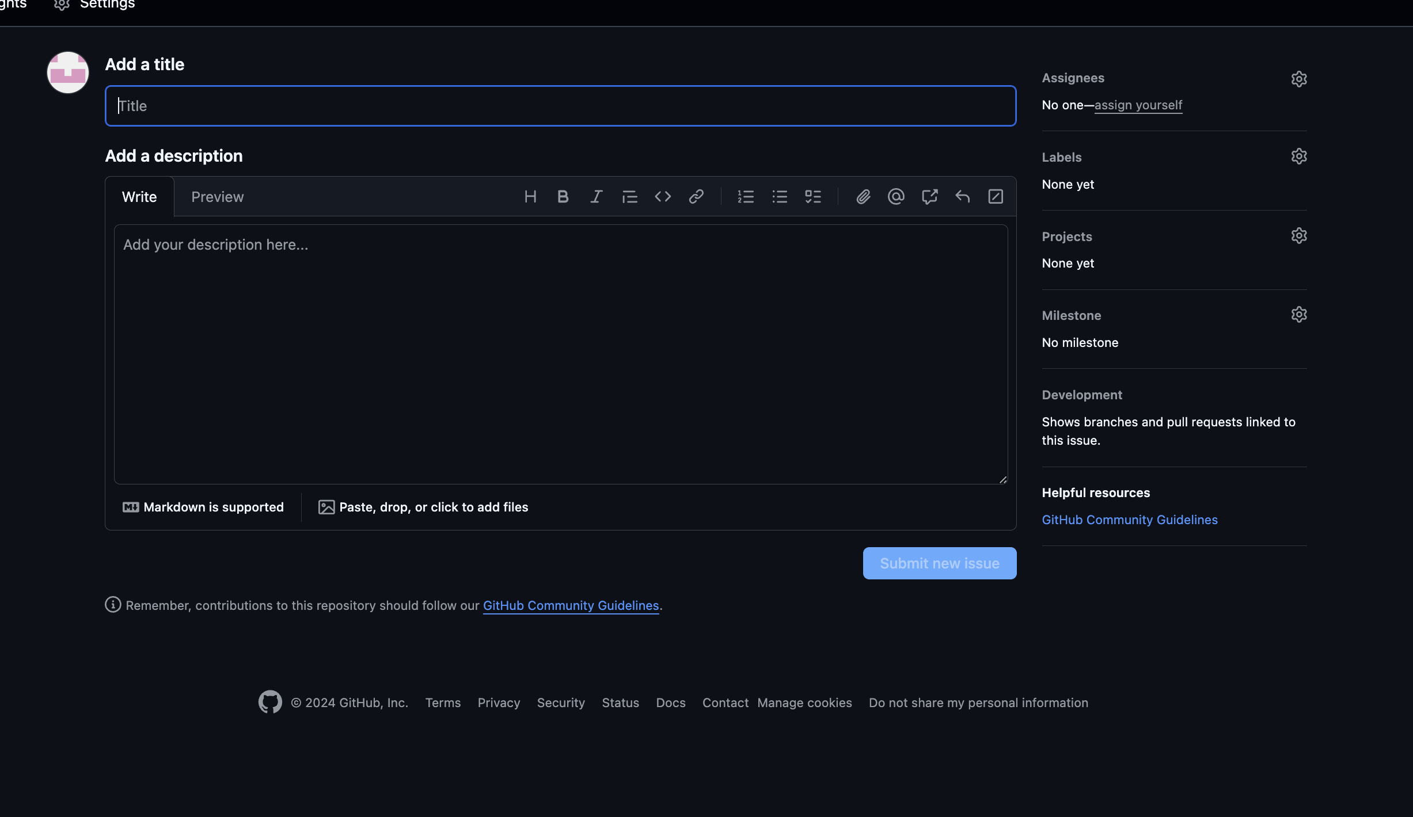Click the Markdown icon below description
Image resolution: width=1413 pixels, height=817 pixels.
pyautogui.click(x=131, y=507)
